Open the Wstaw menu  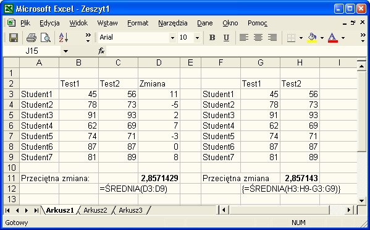[x=107, y=23]
